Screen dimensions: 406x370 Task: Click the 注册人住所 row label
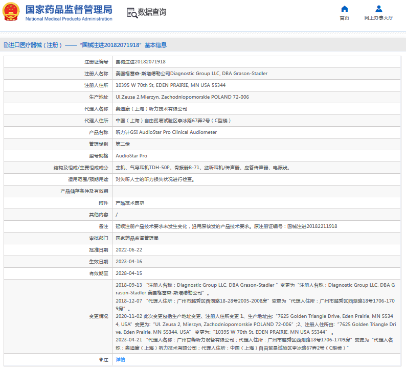pyautogui.click(x=96, y=85)
